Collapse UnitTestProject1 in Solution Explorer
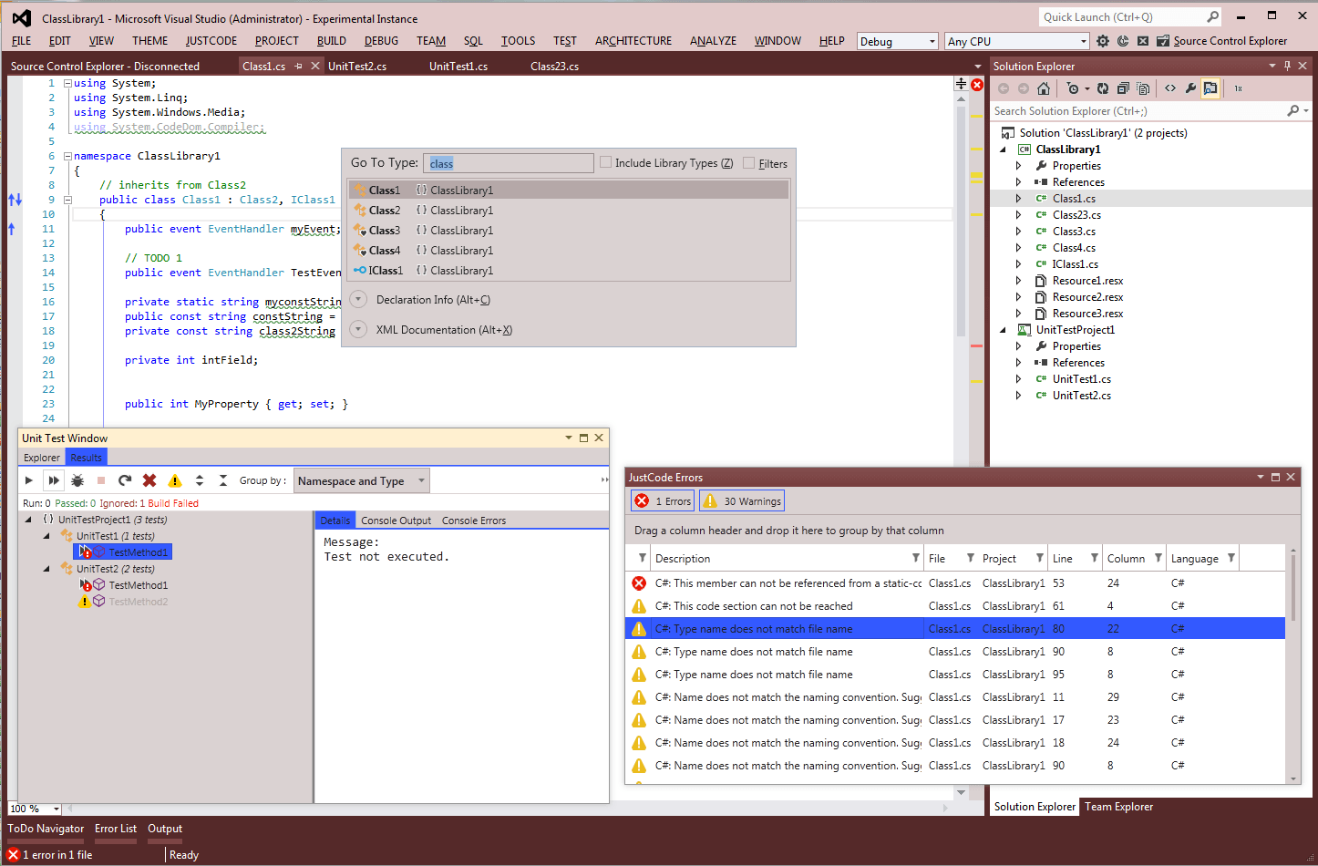 coord(1004,330)
